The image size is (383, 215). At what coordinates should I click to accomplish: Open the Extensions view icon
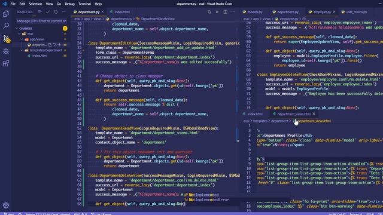[6, 63]
